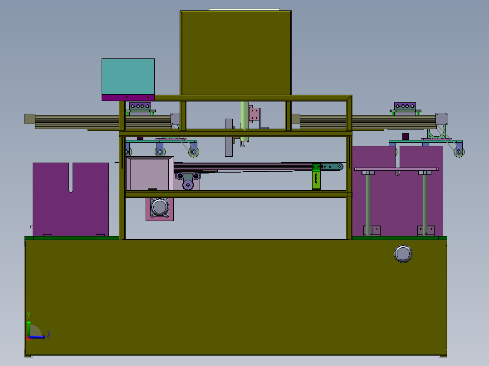Screen dimensions: 489x366
Task: Pick the light pink bin inside the frame
Action: point(150,173)
